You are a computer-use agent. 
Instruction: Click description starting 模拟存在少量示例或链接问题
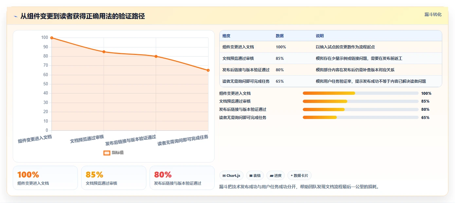[359, 59]
